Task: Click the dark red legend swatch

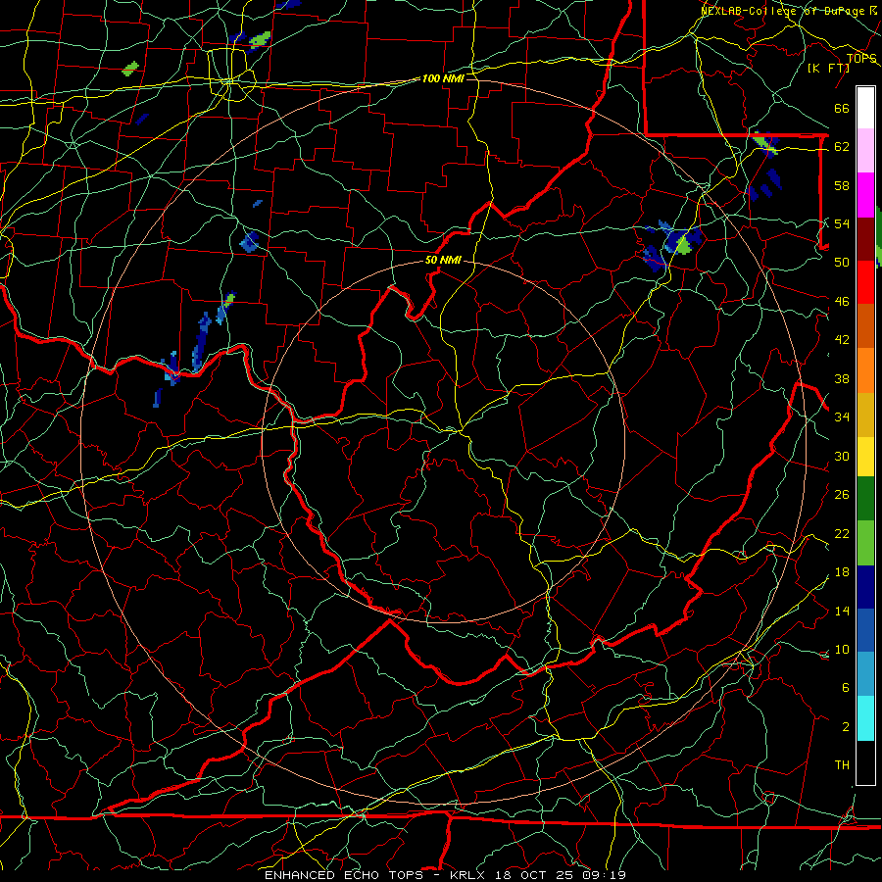Action: click(865, 238)
